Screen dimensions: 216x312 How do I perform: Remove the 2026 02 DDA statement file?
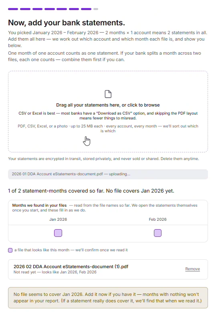point(192,269)
